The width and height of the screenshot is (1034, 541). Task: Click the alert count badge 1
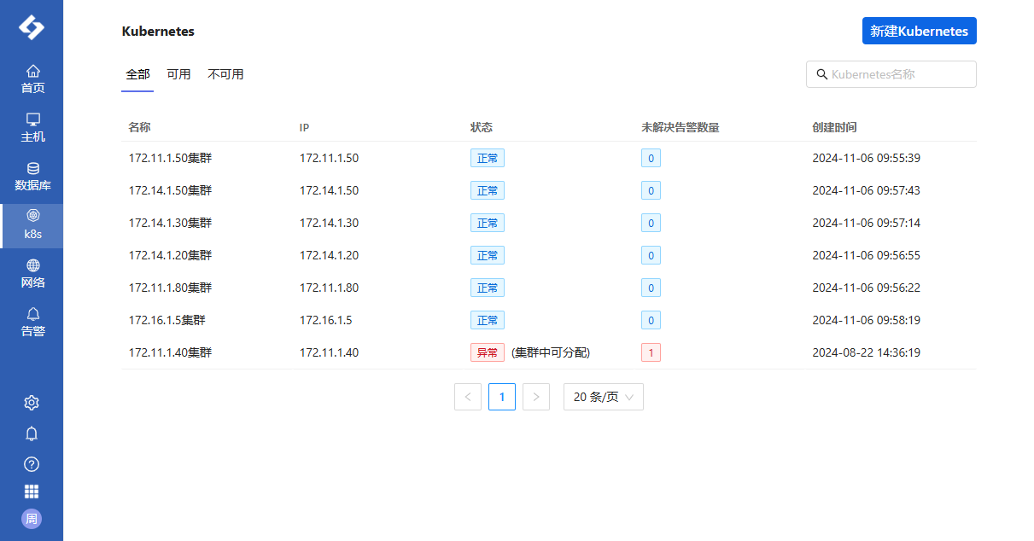651,352
